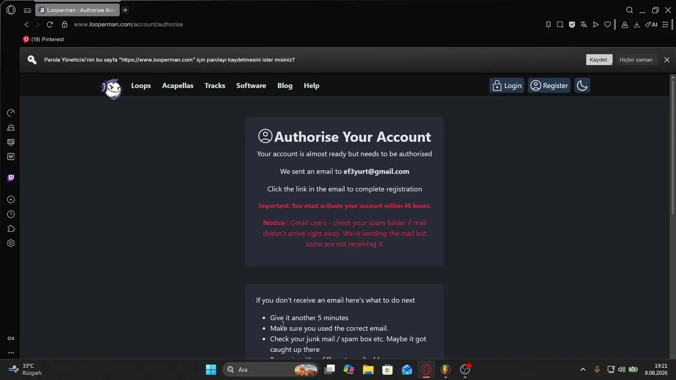Click the page reload button

coord(50,24)
